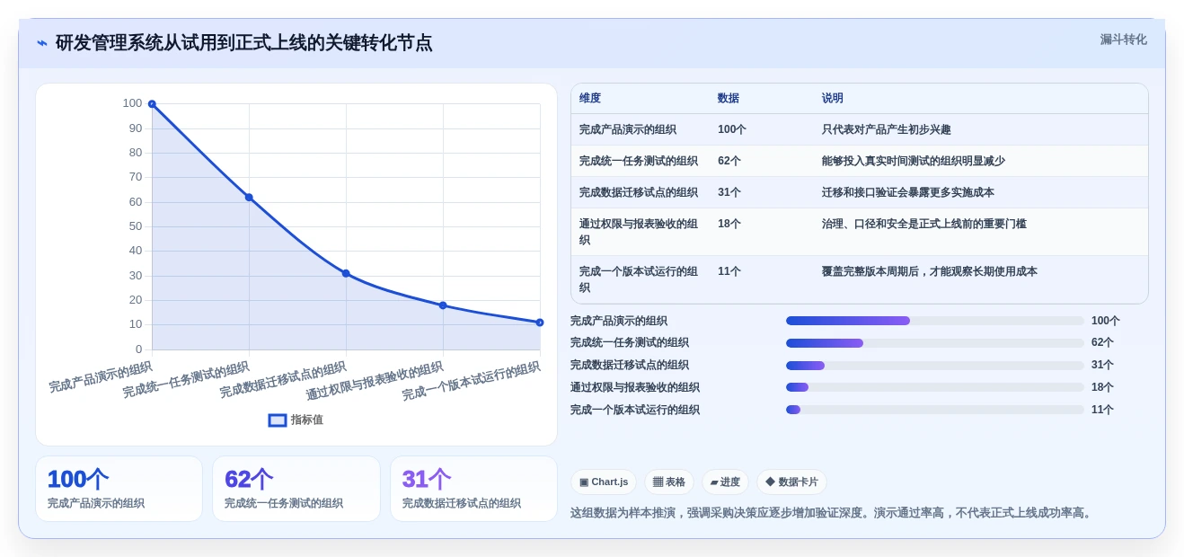Click the chart data point at 18
Image resolution: width=1184 pixels, height=557 pixels.
(x=443, y=305)
